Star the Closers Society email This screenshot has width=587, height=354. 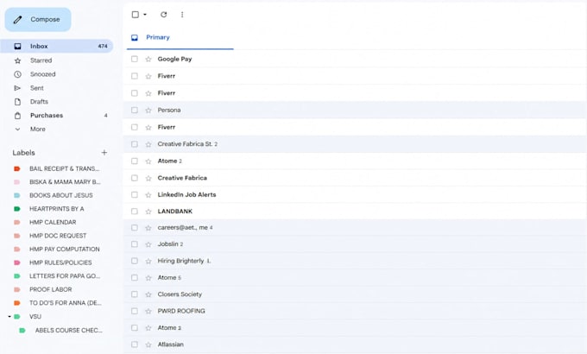click(148, 294)
